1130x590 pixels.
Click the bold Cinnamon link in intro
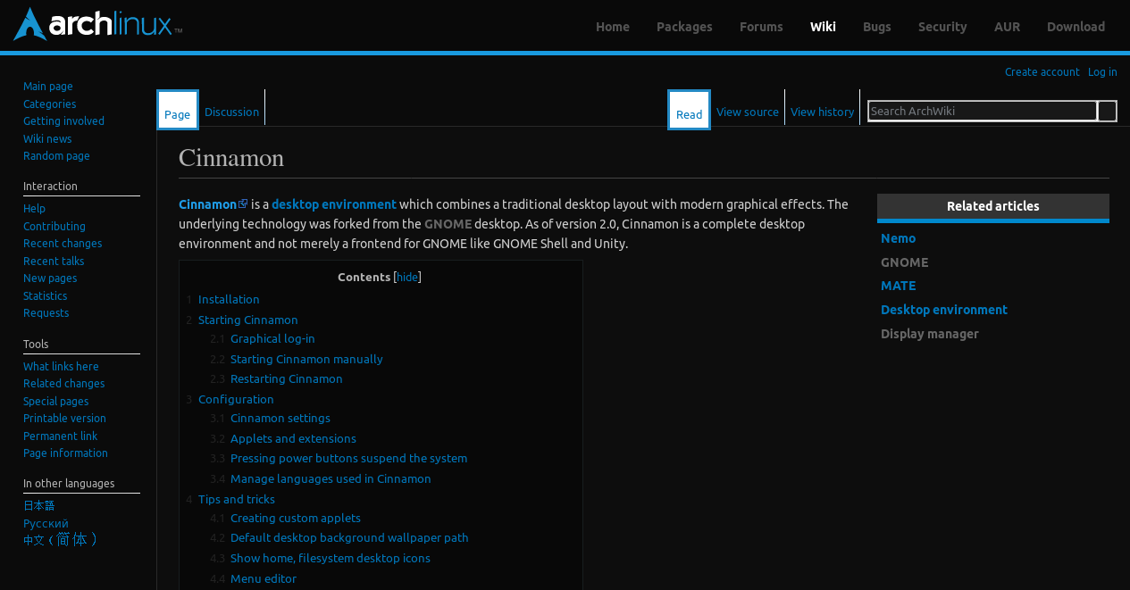pyautogui.click(x=207, y=204)
